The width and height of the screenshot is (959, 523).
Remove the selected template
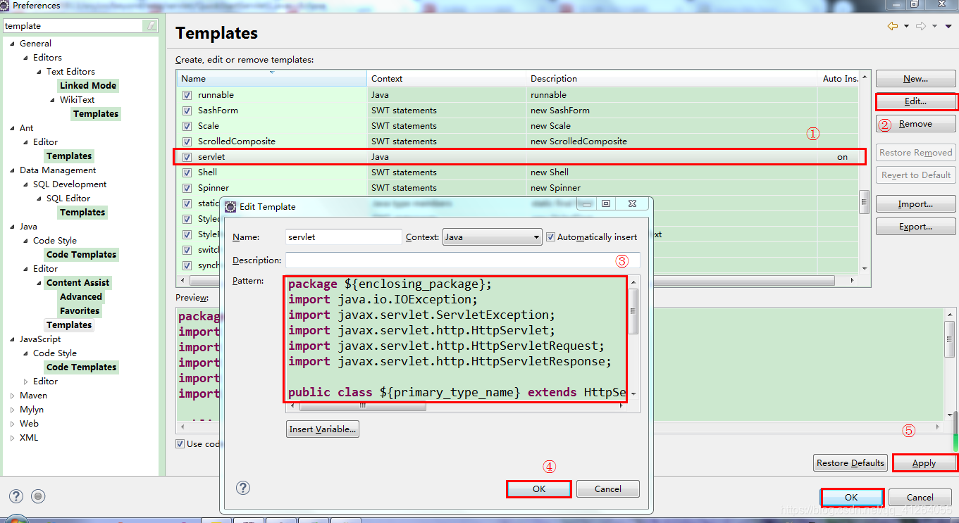(915, 124)
